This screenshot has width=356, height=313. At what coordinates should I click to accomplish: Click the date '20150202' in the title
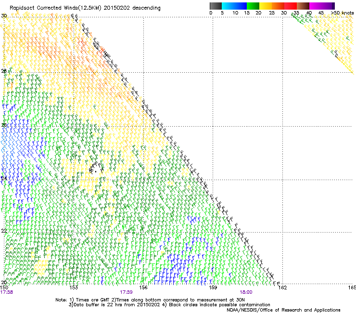117,8
